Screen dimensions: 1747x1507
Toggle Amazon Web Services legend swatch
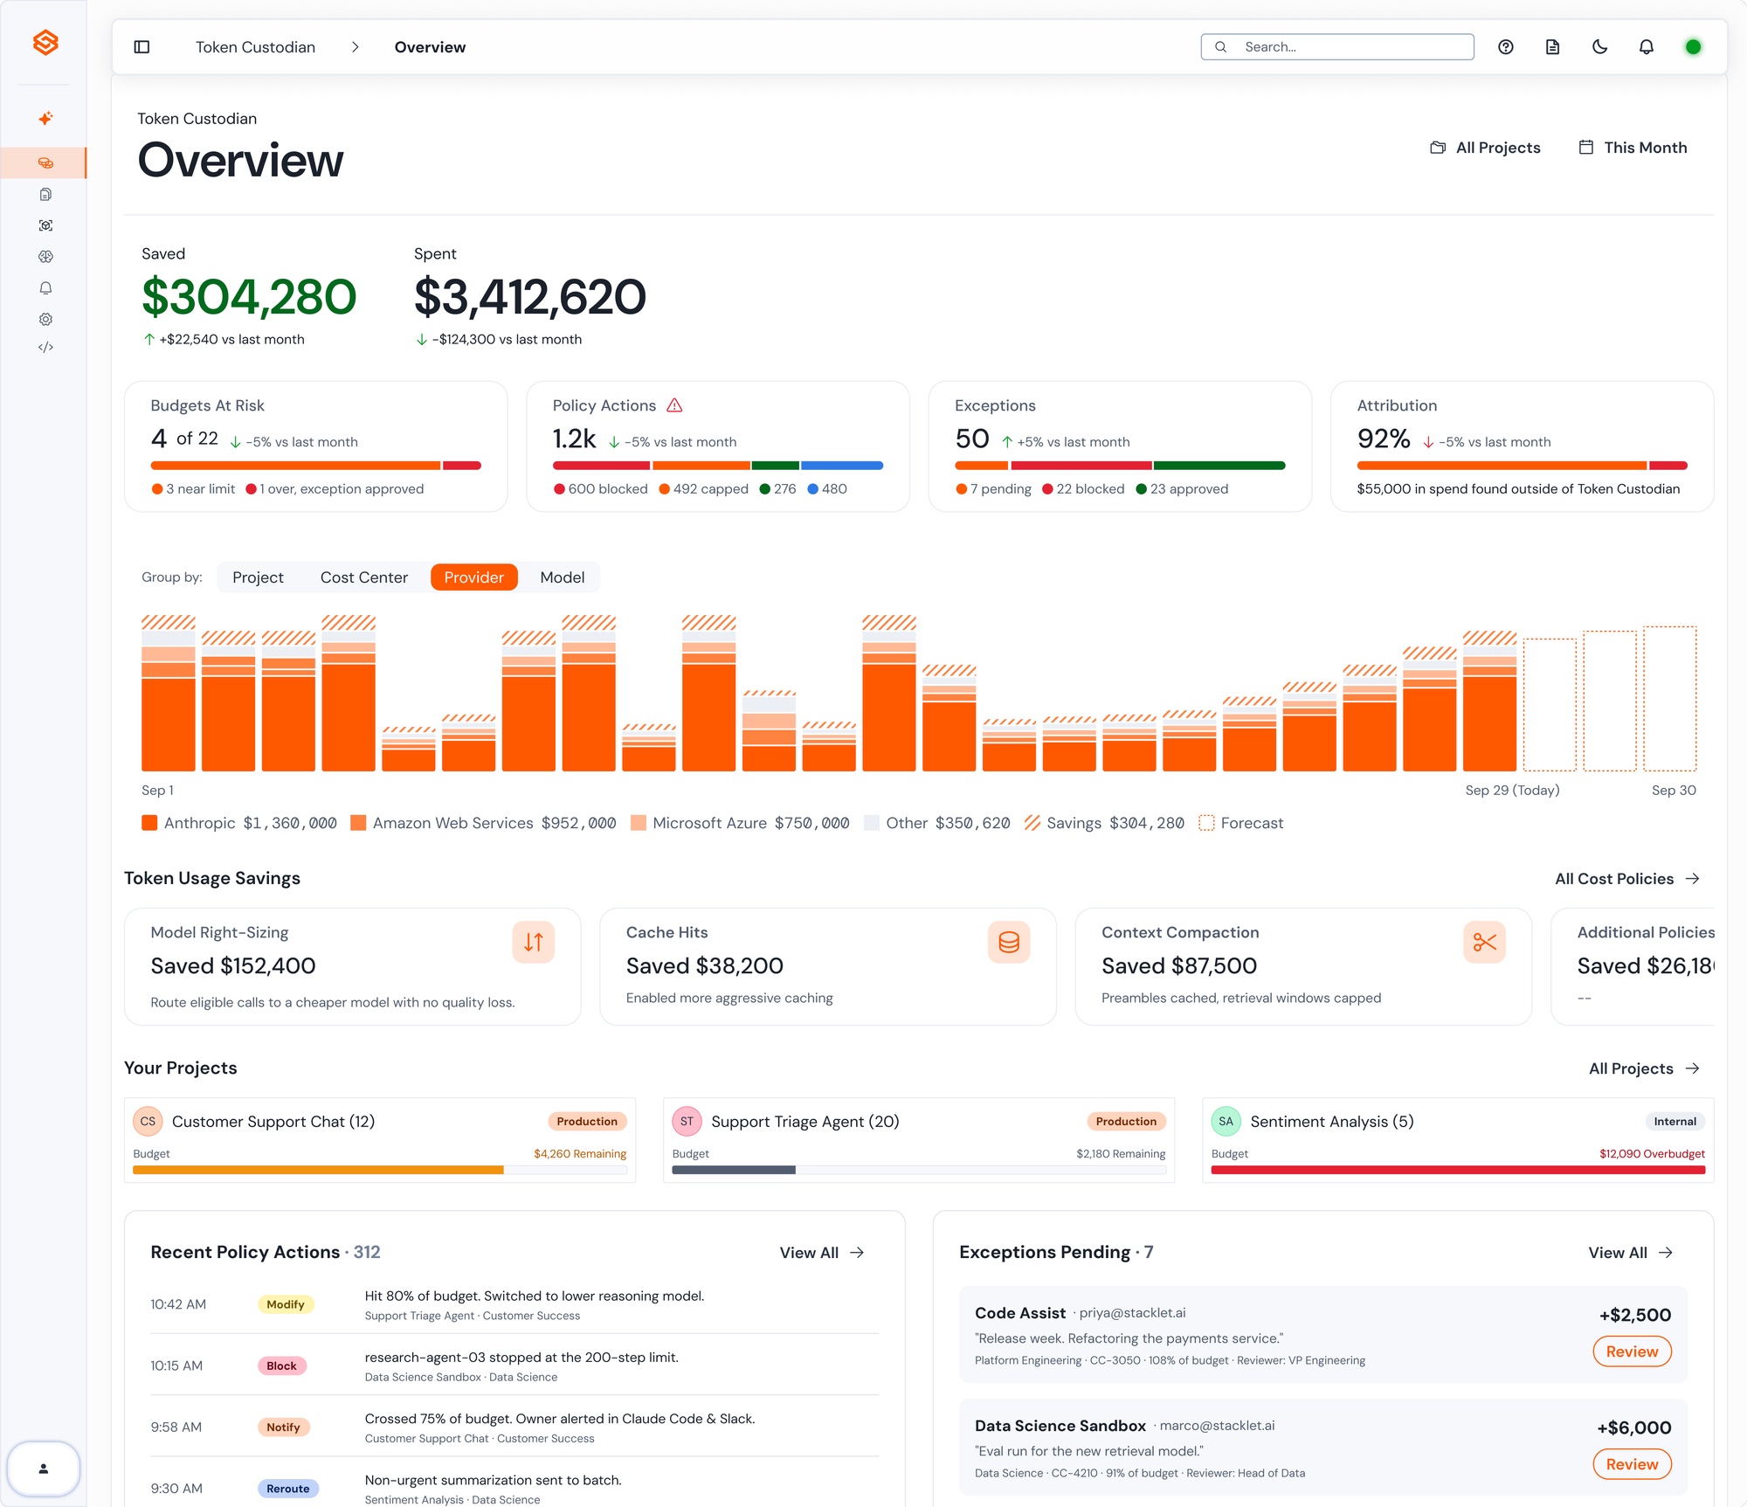click(x=358, y=823)
